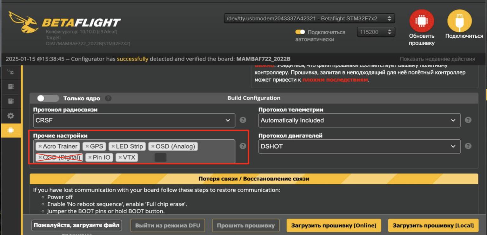The width and height of the screenshot is (487, 235).
Task: Open the notebook tab directly above the gear
Action: click(10, 101)
